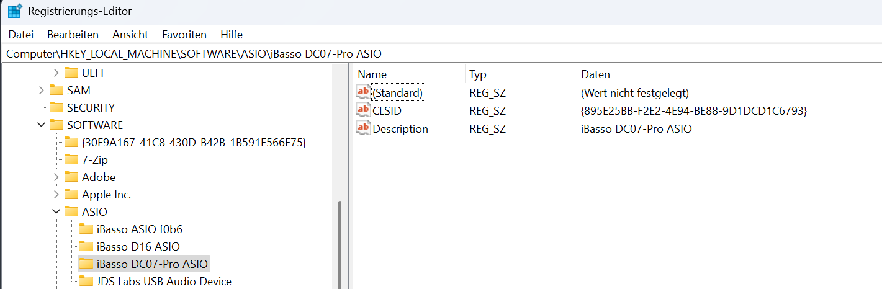The height and width of the screenshot is (289, 882).
Task: Collapse the SOFTWARE tree node
Action: point(41,125)
